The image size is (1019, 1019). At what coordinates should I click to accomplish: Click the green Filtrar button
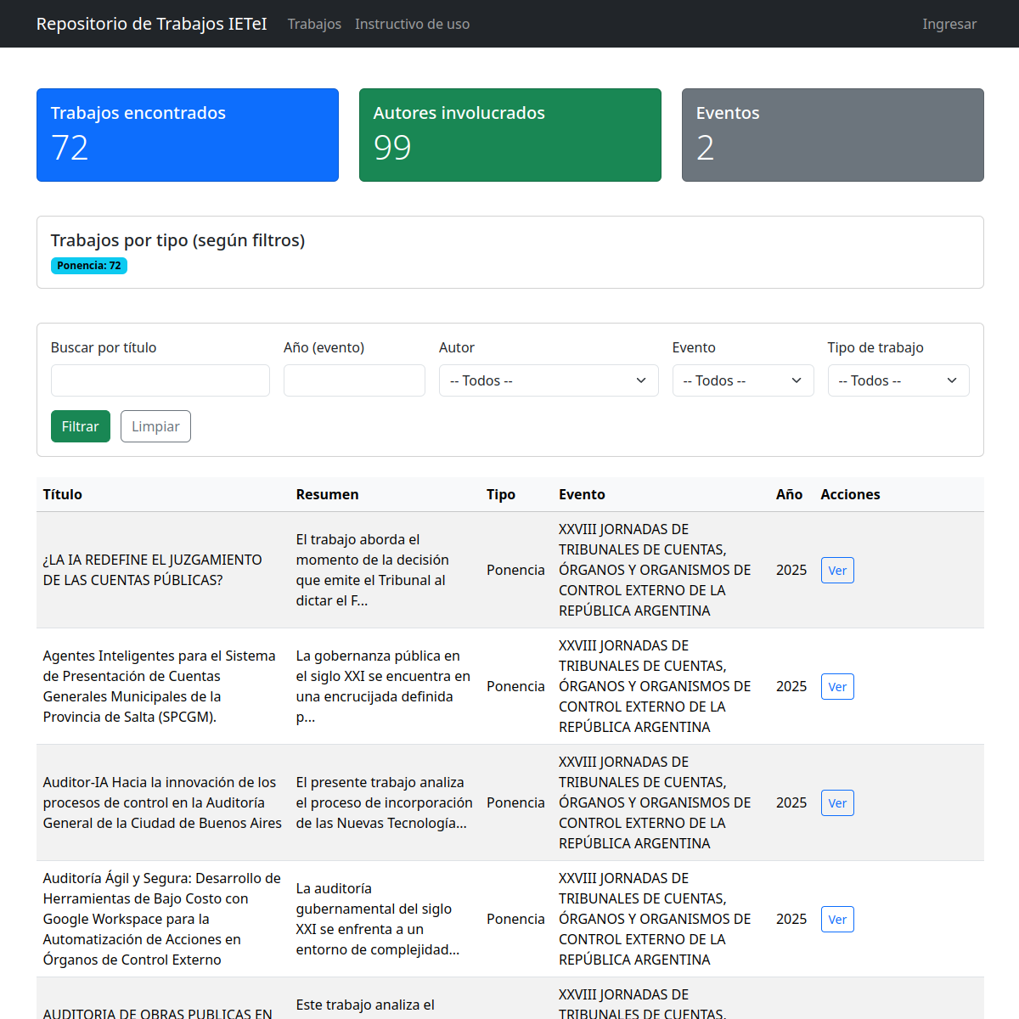tap(81, 426)
